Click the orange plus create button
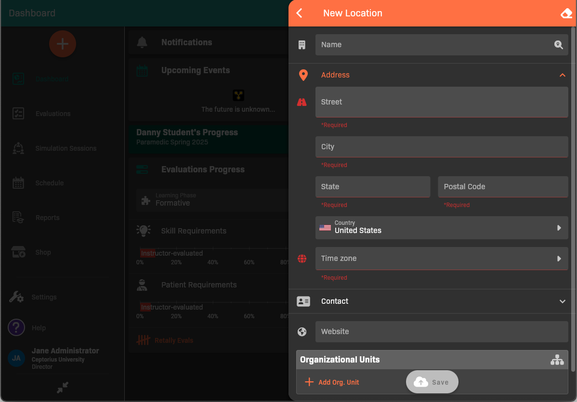The width and height of the screenshot is (577, 402). point(63,44)
